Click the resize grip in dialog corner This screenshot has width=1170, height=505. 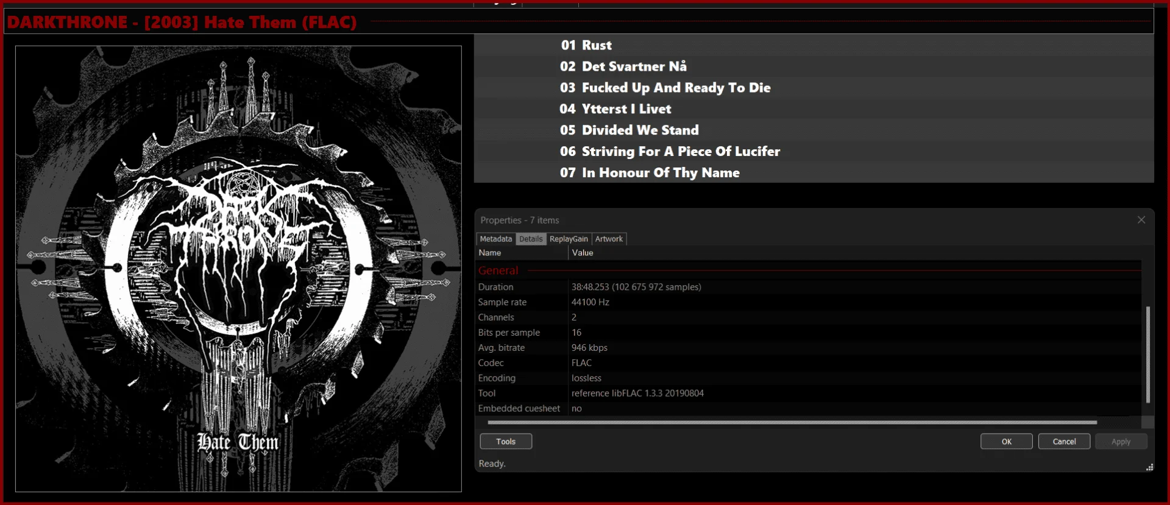(1149, 467)
